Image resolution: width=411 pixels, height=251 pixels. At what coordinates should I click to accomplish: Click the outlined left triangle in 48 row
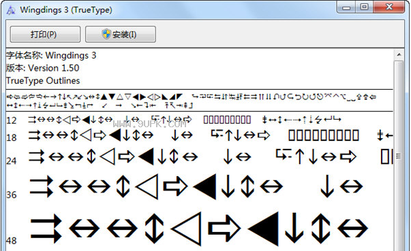point(186,229)
